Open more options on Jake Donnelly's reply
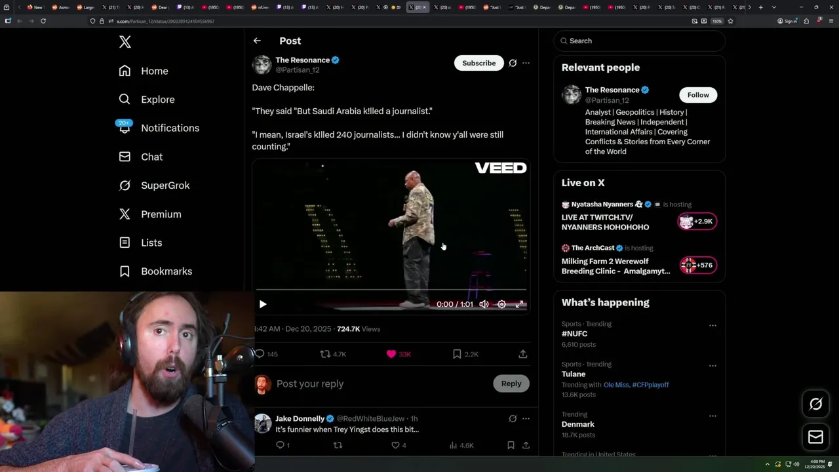839x472 pixels. click(x=526, y=418)
